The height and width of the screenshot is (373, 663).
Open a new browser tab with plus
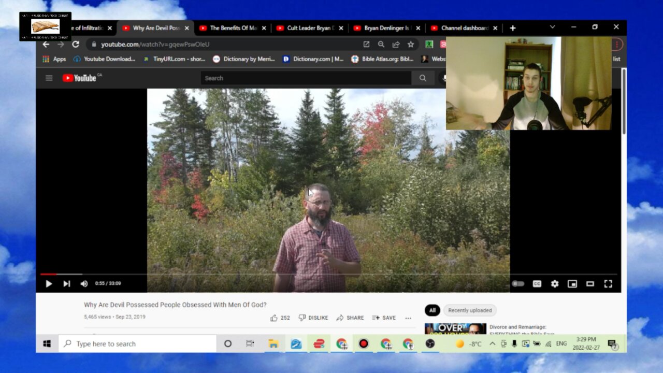(x=512, y=28)
